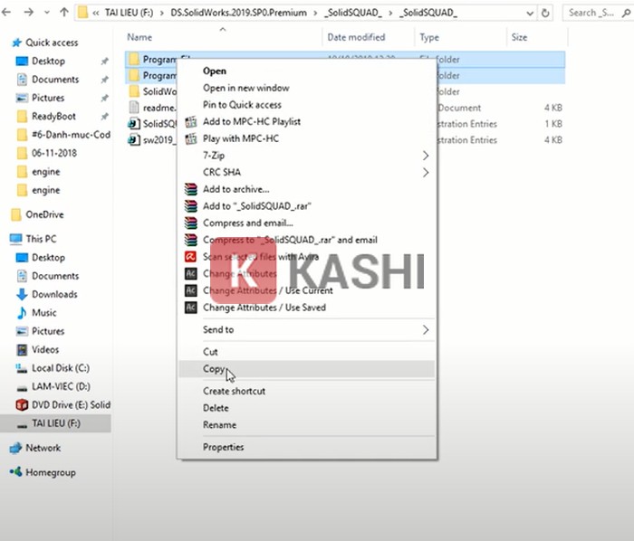Select OneDrive in navigation pane
634x541 pixels.
point(44,214)
